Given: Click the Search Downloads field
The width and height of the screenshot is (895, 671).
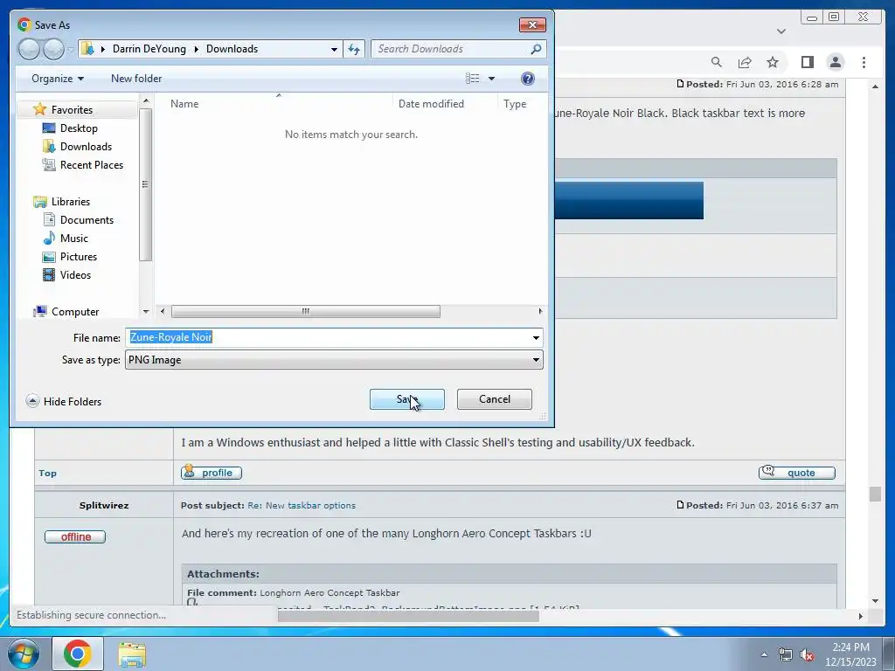Looking at the screenshot, I should pyautogui.click(x=451, y=49).
